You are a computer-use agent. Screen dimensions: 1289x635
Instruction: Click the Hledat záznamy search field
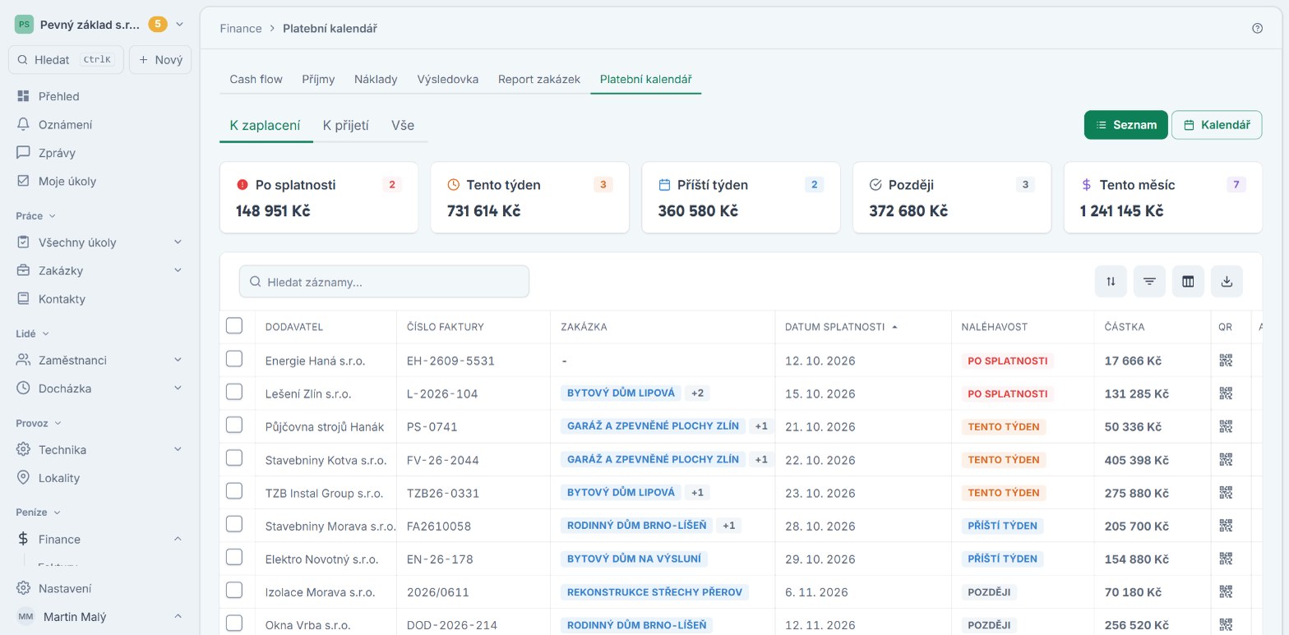click(x=384, y=282)
